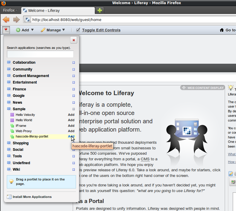Click the Collaboration category folder icon
The width and height of the screenshot is (236, 211).
pyautogui.click(x=9, y=63)
